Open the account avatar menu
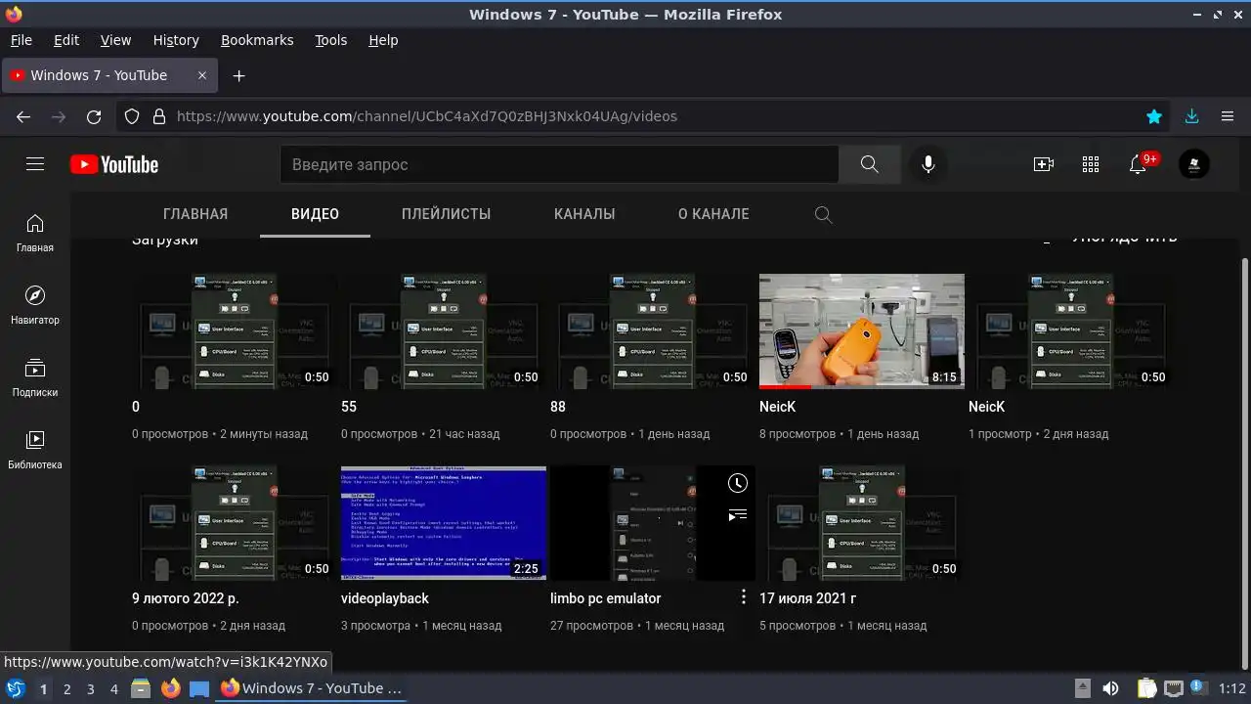 tap(1194, 164)
